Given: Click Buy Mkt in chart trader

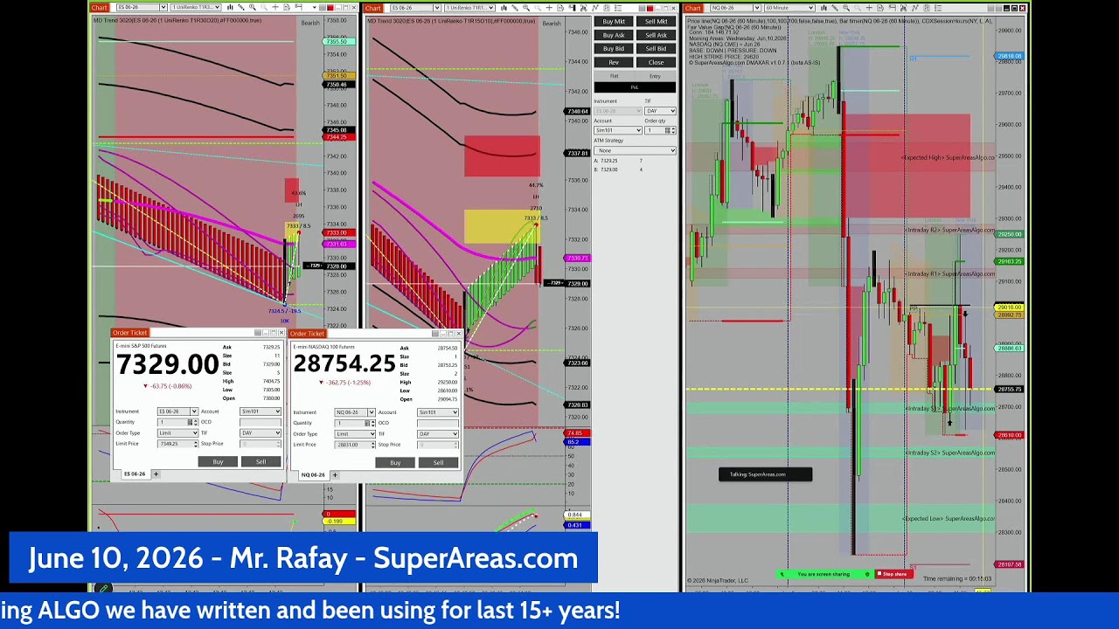Looking at the screenshot, I should pos(614,21).
